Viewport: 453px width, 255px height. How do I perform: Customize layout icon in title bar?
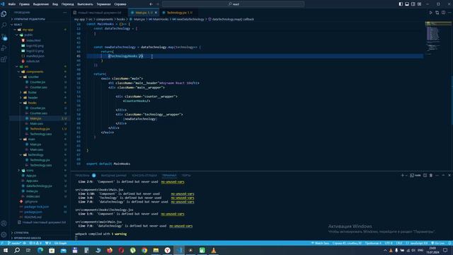pos(419,4)
